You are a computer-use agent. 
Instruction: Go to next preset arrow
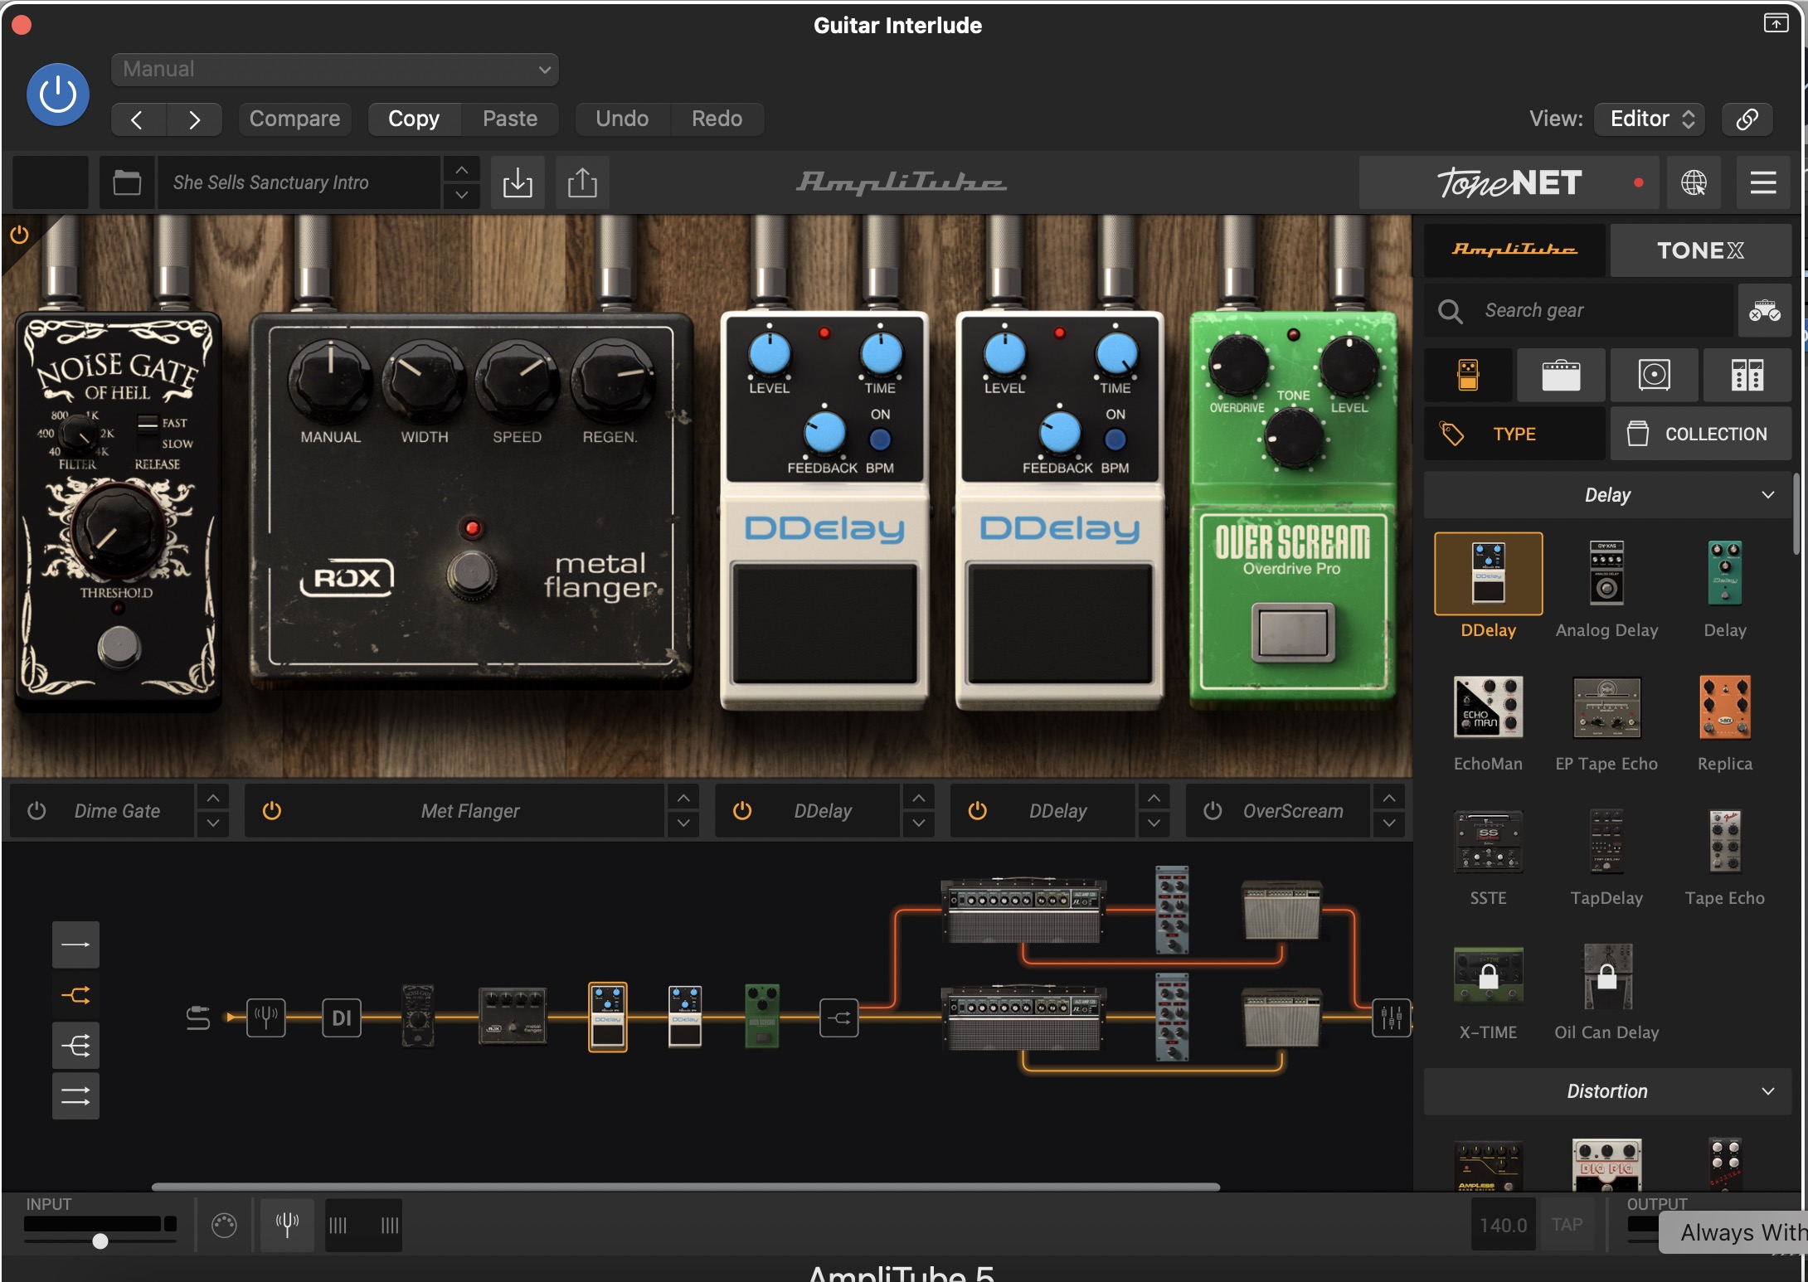[194, 119]
